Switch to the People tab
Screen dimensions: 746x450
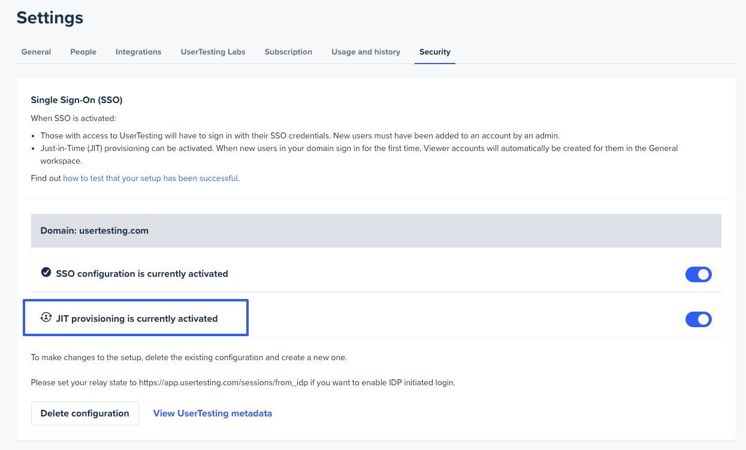pos(83,52)
